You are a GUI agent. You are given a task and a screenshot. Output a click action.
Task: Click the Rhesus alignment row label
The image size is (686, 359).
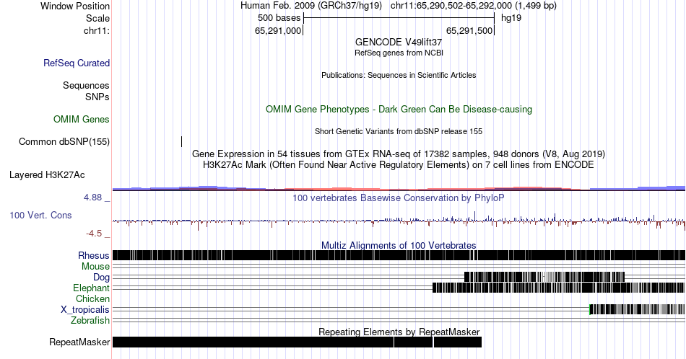click(x=94, y=255)
